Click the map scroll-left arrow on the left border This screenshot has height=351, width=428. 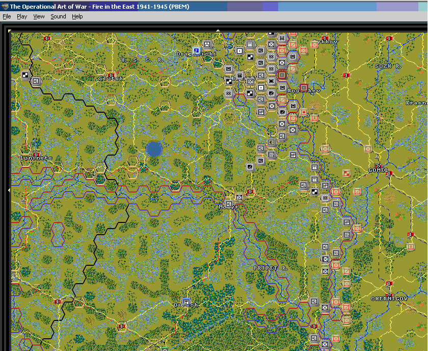[x=9, y=190]
